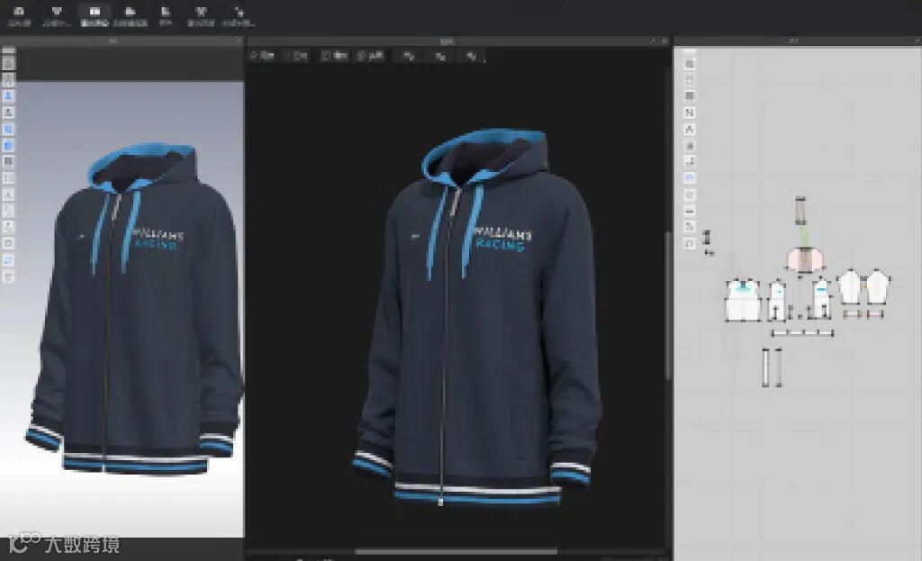Select the left sleeve pattern piece
The width and height of the screenshot is (922, 561).
[x=850, y=287]
